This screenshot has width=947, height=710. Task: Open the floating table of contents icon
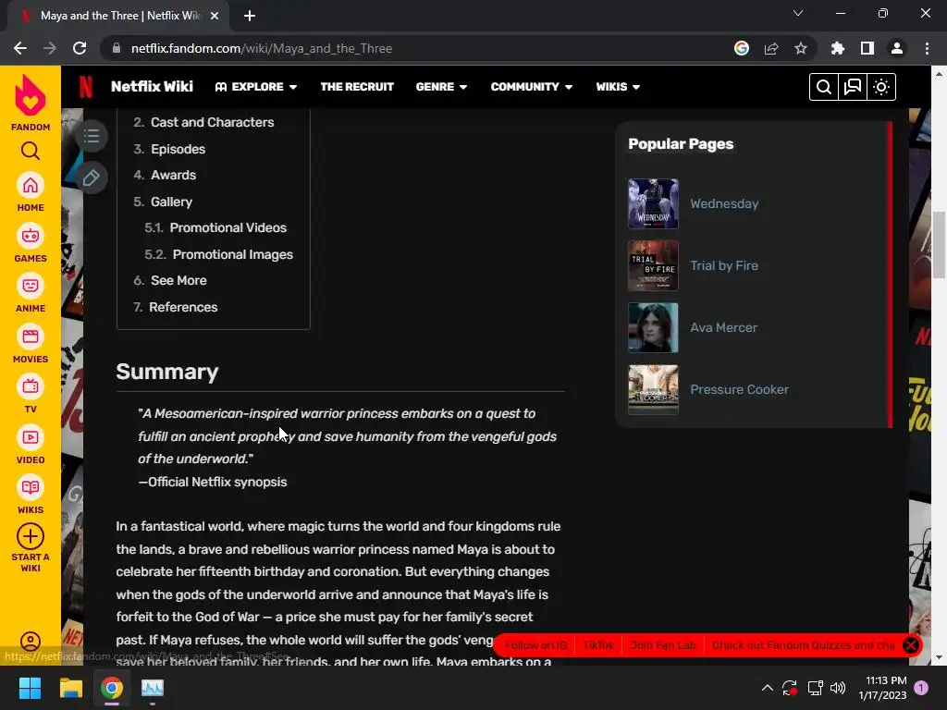92,135
